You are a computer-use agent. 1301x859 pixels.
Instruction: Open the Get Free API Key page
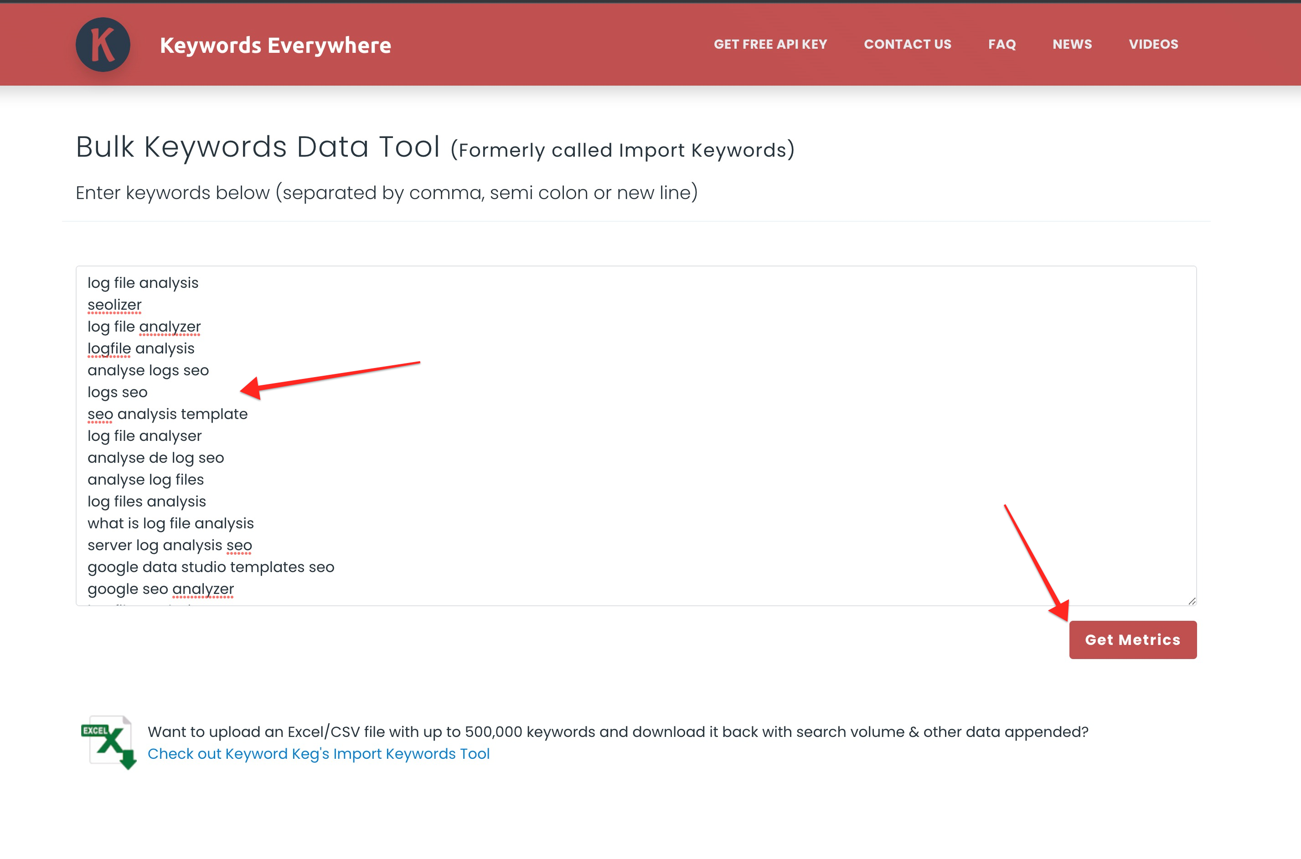770,44
